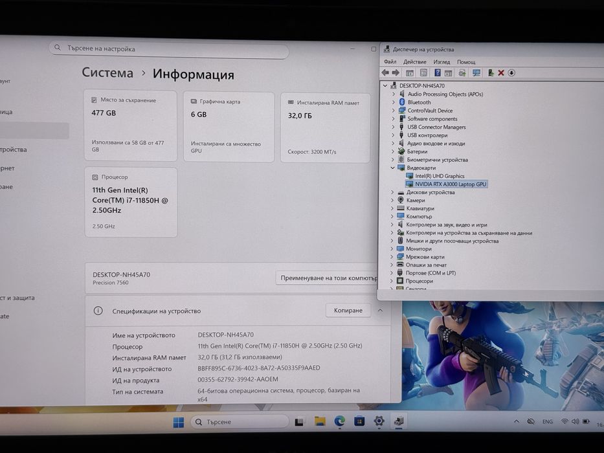Open the Windows Start button
This screenshot has height=453, width=604.
pos(178,422)
